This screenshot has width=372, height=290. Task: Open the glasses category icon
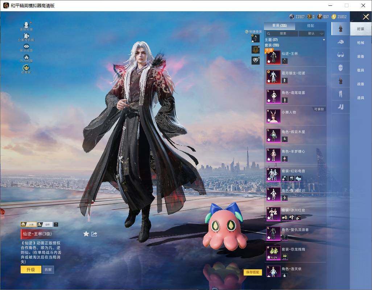pos(341,55)
